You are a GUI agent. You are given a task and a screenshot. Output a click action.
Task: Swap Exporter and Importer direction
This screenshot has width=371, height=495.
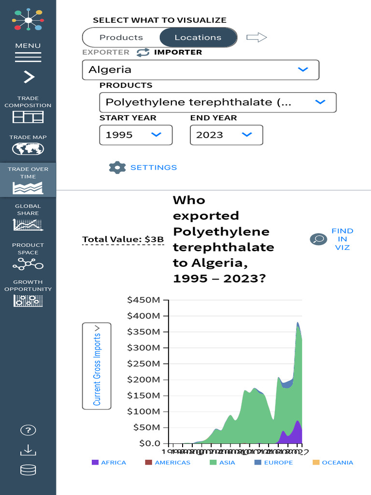[x=143, y=52]
